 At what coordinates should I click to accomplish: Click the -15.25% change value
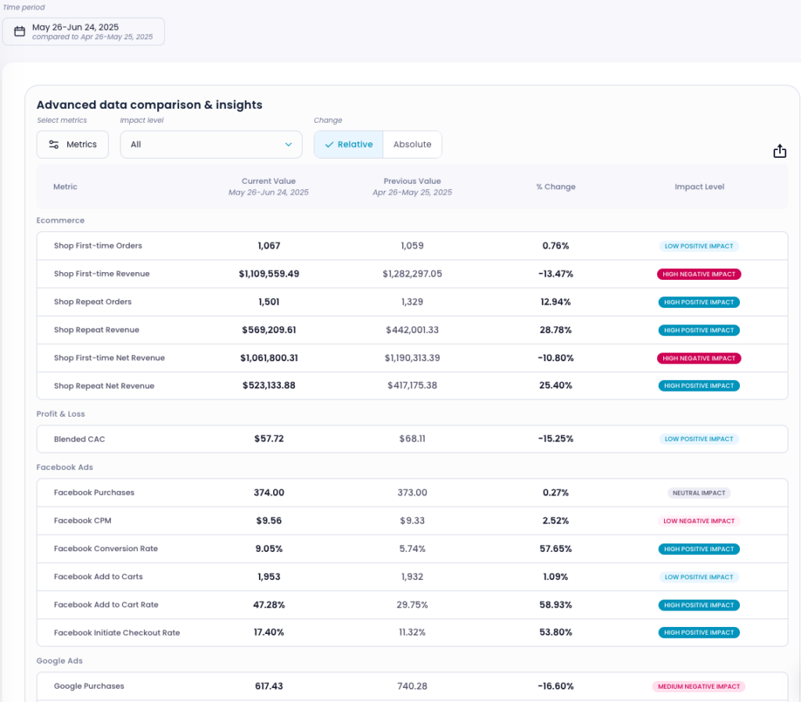pos(556,439)
